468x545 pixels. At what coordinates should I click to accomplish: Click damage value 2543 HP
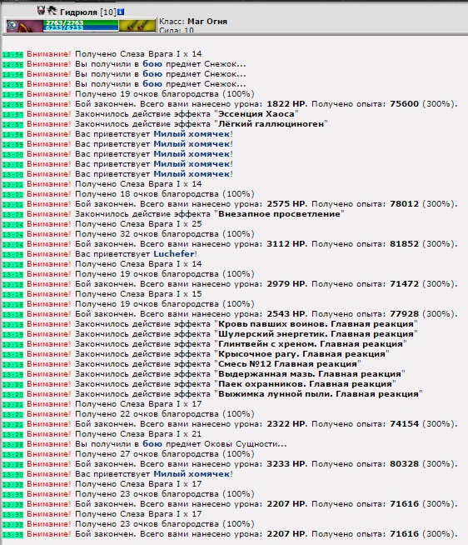coord(286,314)
